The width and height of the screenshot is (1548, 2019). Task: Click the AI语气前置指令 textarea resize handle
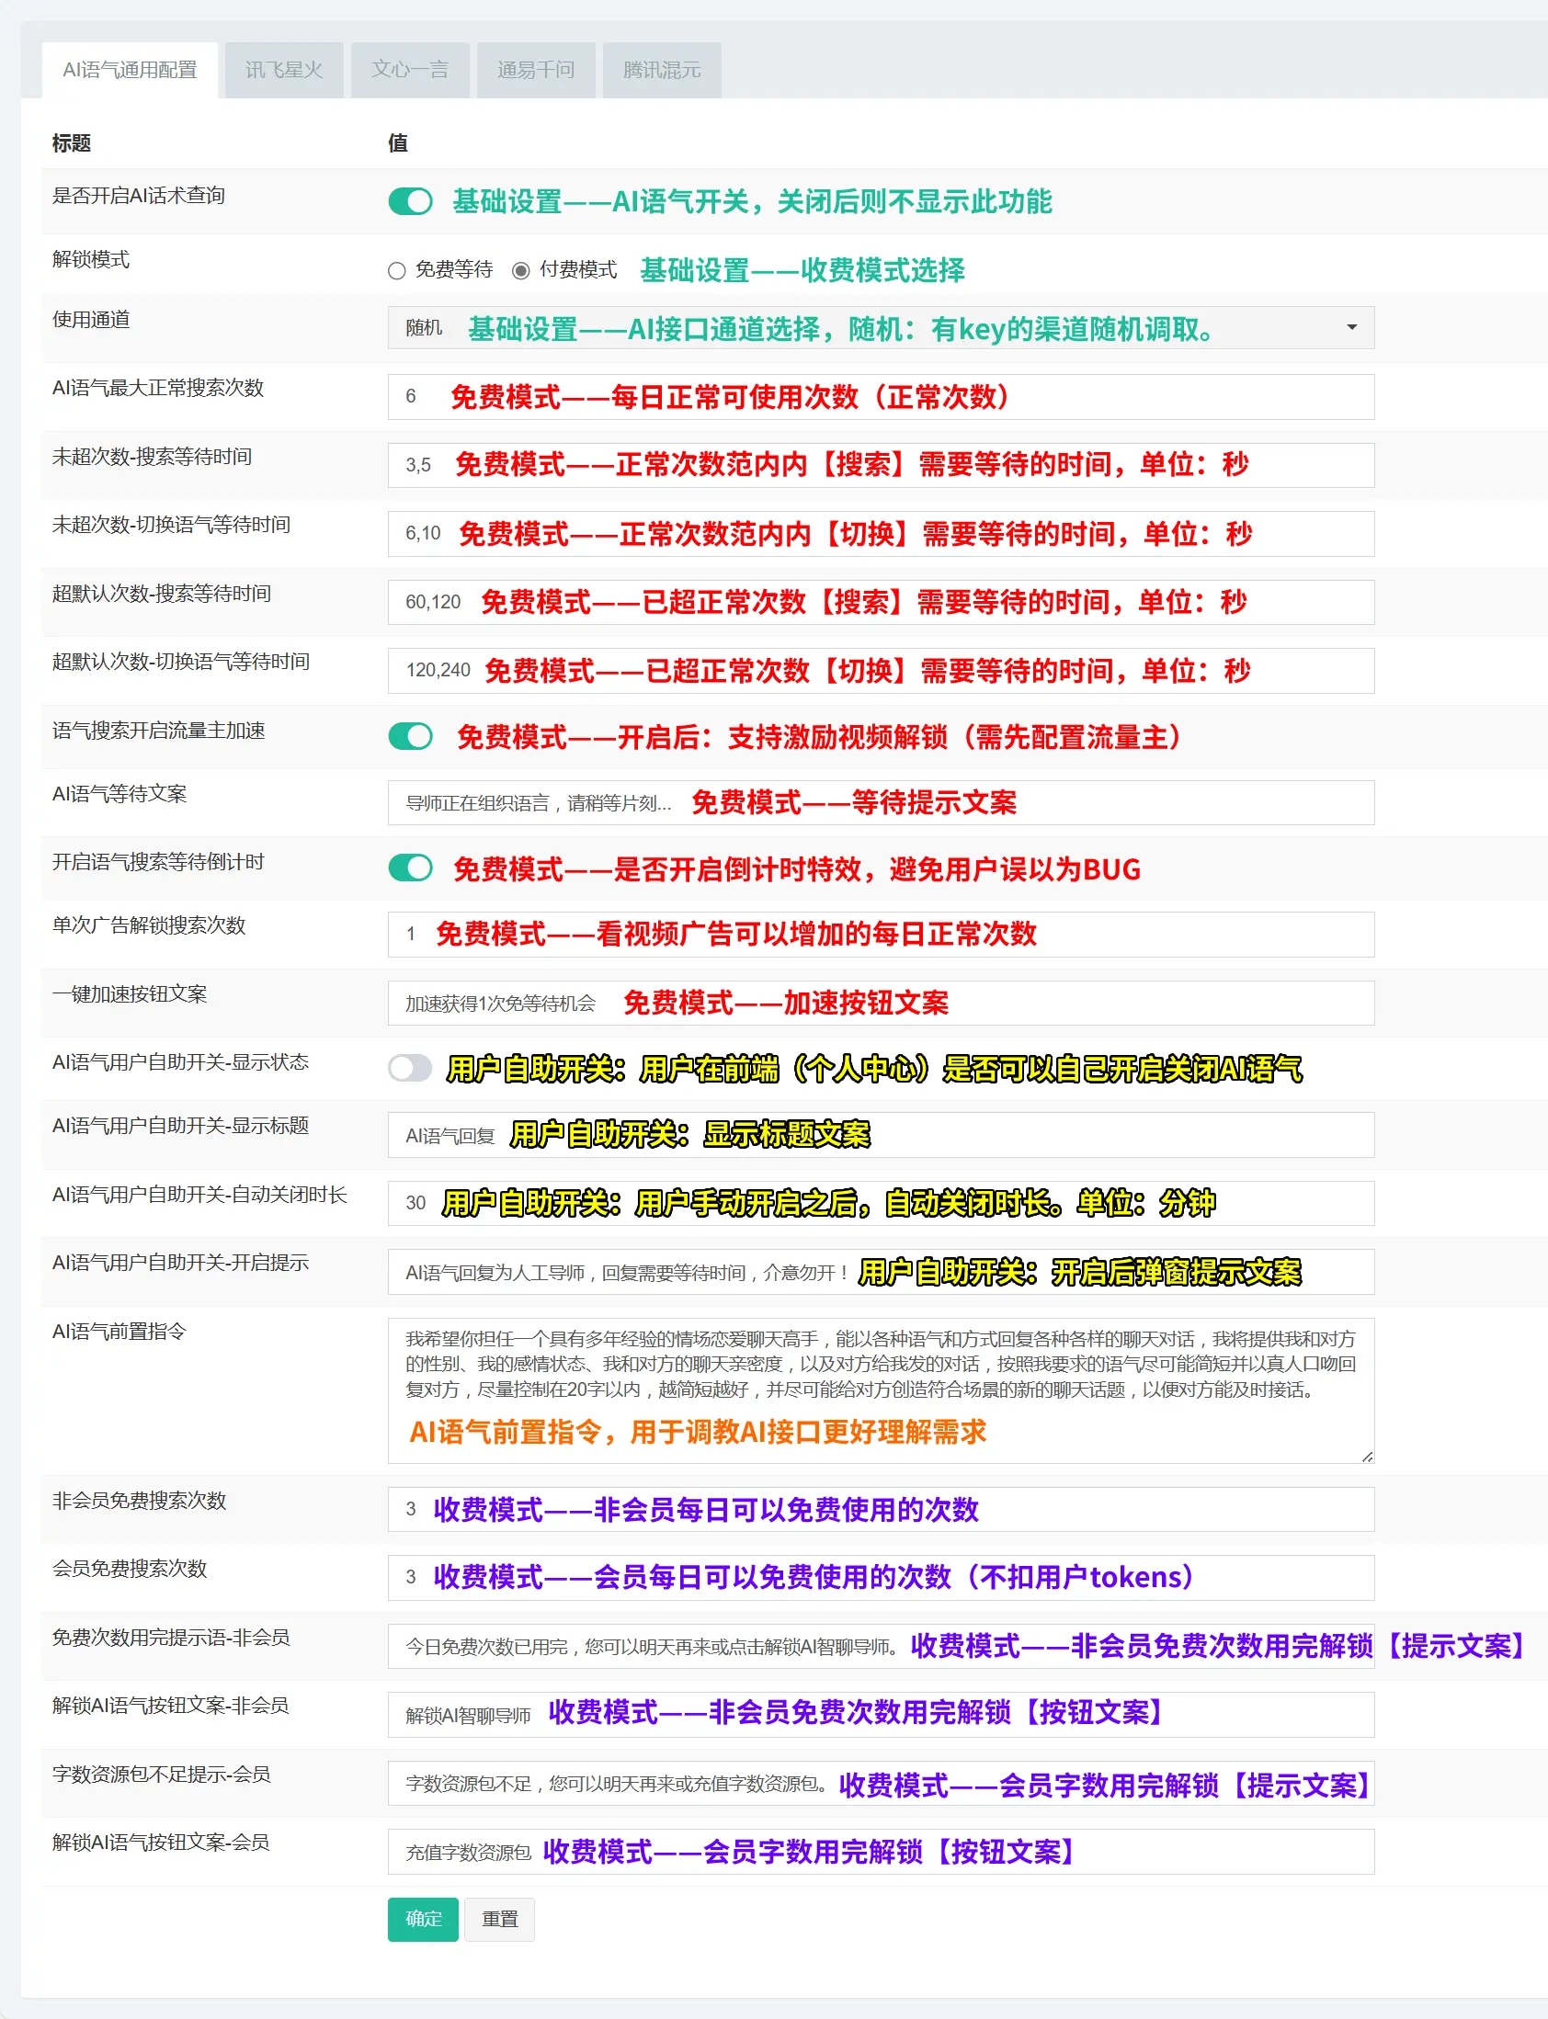[1368, 1457]
